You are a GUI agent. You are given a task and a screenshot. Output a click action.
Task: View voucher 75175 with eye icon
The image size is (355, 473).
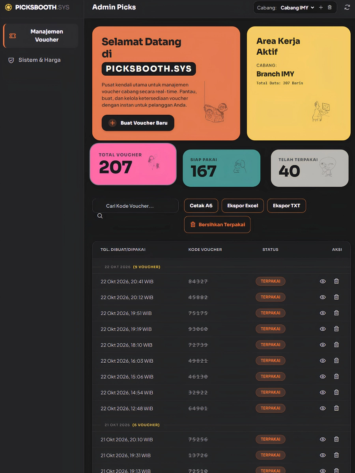[x=323, y=313]
